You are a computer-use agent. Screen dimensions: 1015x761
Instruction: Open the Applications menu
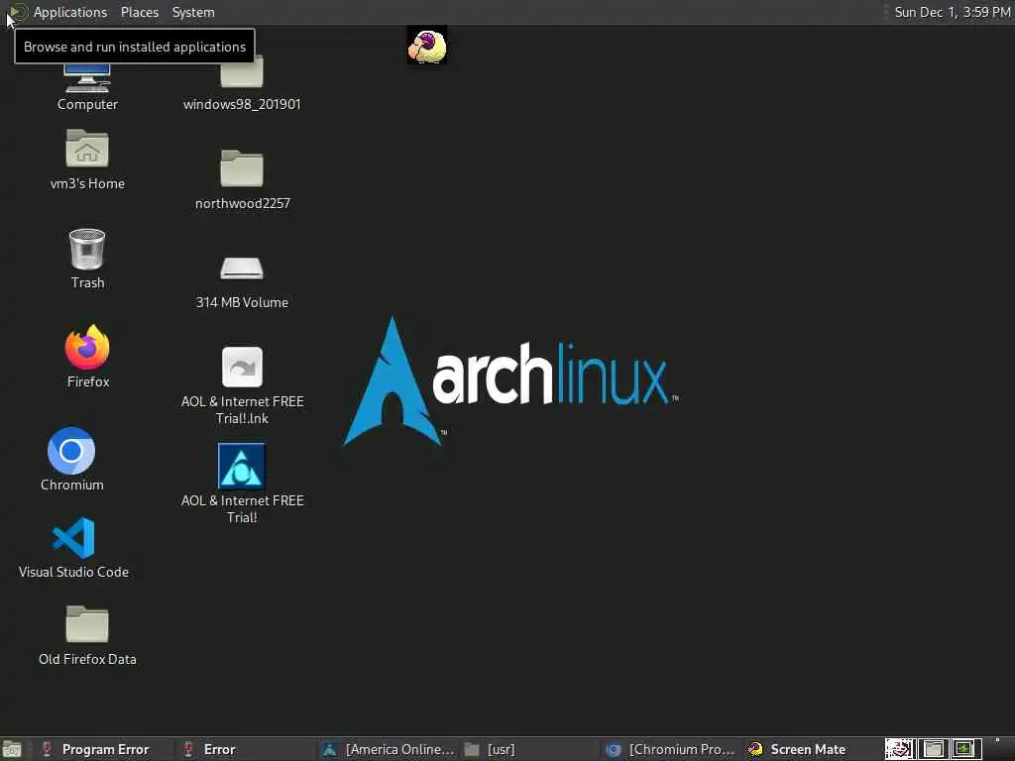[70, 12]
